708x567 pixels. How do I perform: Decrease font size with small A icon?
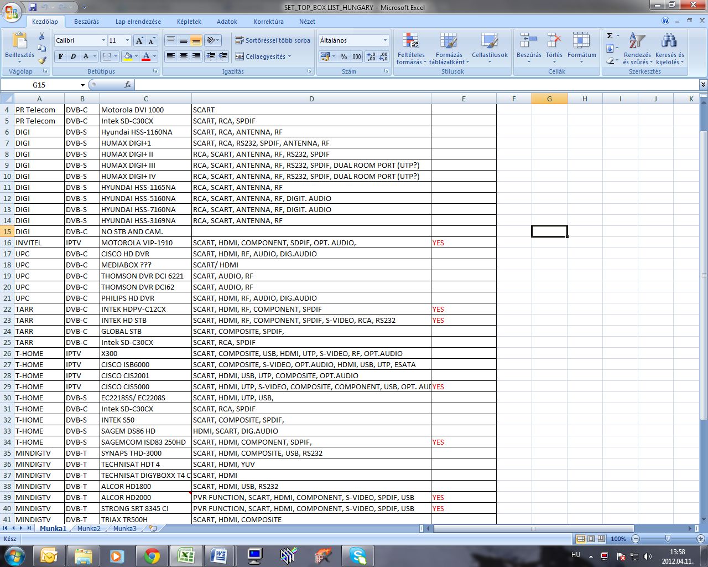(152, 40)
